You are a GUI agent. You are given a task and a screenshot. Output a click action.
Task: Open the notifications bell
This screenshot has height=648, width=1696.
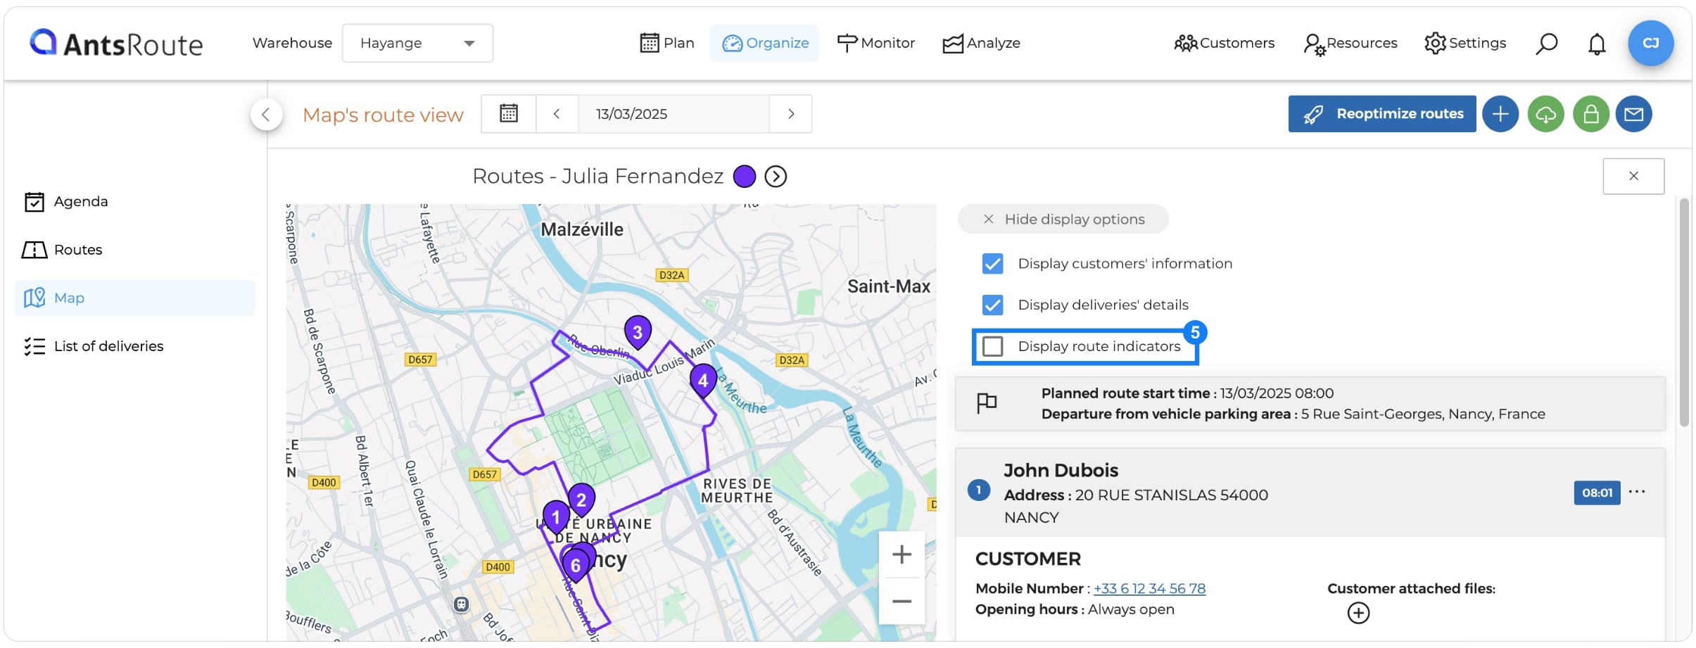(x=1597, y=44)
